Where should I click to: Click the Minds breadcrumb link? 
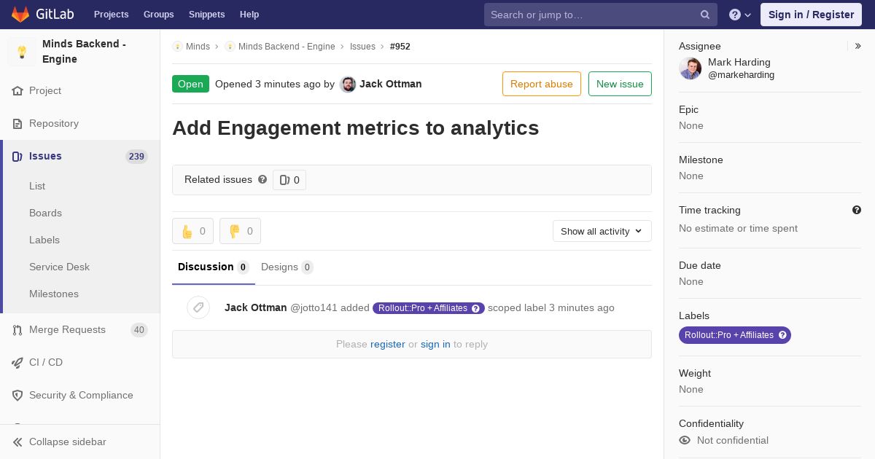(198, 47)
